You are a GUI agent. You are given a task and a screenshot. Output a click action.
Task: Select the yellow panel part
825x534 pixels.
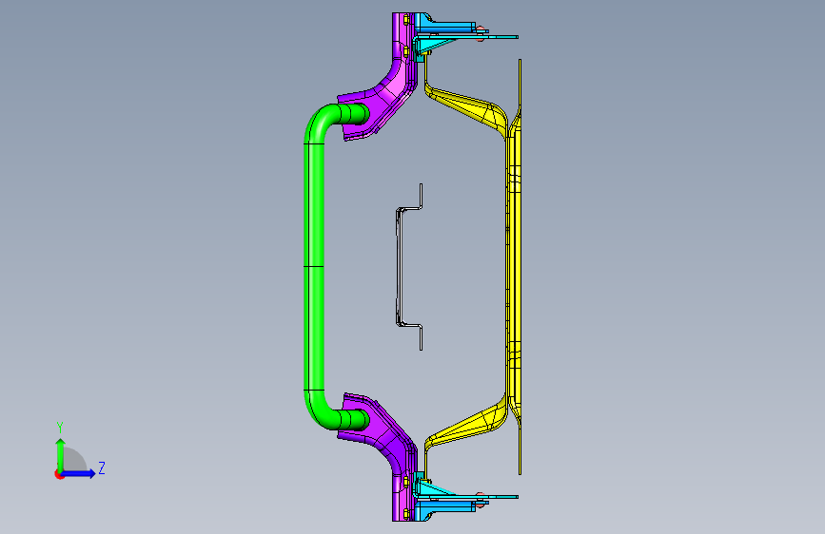[x=514, y=267]
